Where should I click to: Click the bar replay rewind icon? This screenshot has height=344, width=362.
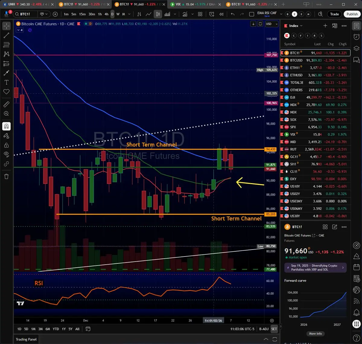221,14
